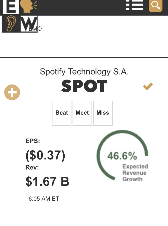Click the speaking head logo icon
The image size is (168, 226).
coord(28,6)
